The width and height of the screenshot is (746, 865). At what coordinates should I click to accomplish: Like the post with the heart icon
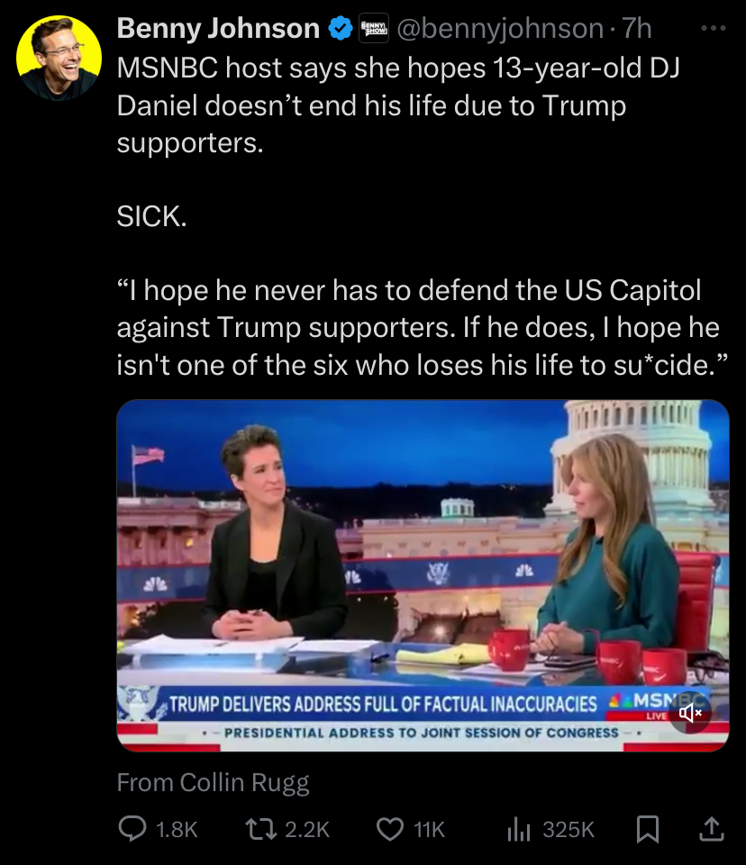pyautogui.click(x=390, y=829)
